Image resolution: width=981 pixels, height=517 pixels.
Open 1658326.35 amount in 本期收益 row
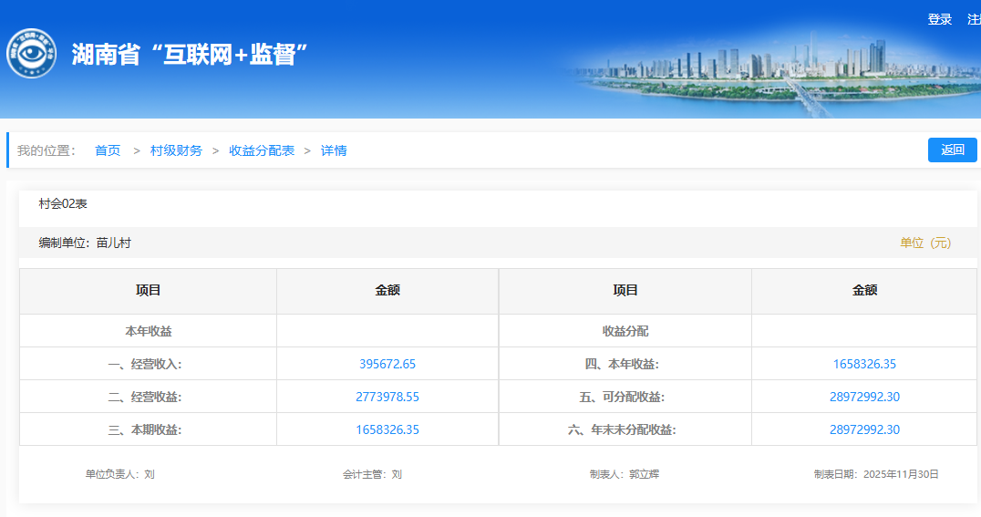387,429
